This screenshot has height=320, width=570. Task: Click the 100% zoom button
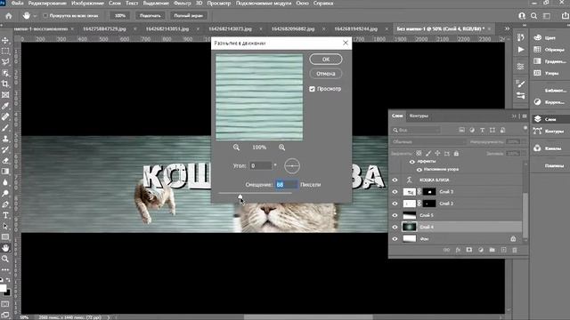120,16
